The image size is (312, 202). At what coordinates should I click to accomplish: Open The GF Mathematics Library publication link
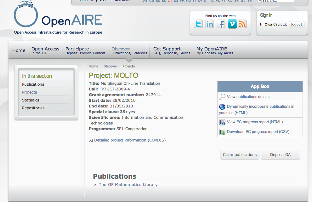128,185
